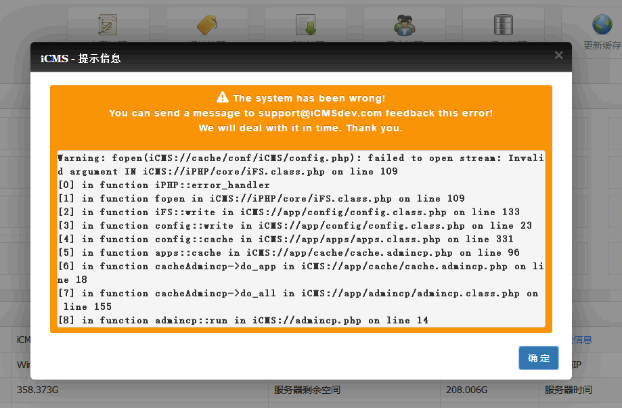622x408 pixels.
Task: Click the support@iCMSdev.com feedback message line
Action: click(x=301, y=114)
